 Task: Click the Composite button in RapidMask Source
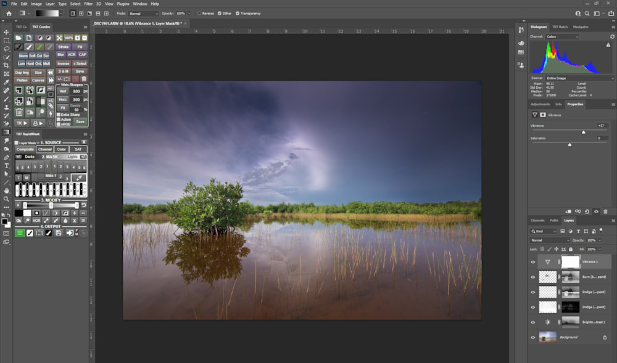point(25,149)
